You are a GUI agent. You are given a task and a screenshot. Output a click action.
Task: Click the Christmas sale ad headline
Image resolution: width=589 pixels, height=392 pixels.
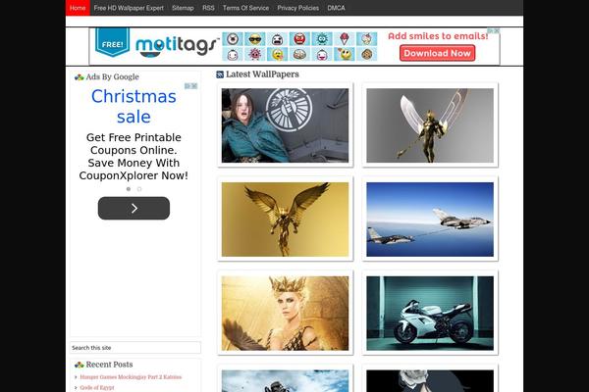[134, 107]
